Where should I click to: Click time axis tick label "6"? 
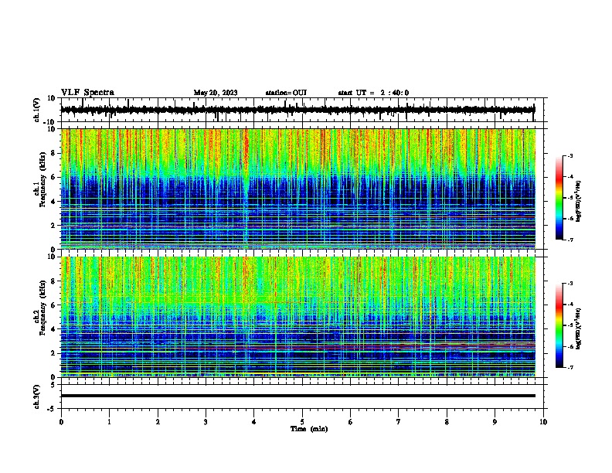351,422
